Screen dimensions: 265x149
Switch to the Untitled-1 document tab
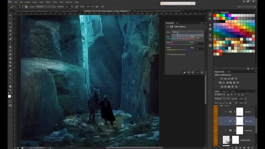coord(106,11)
